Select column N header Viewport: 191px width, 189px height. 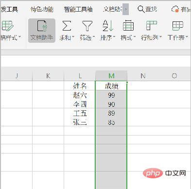click(x=143, y=76)
